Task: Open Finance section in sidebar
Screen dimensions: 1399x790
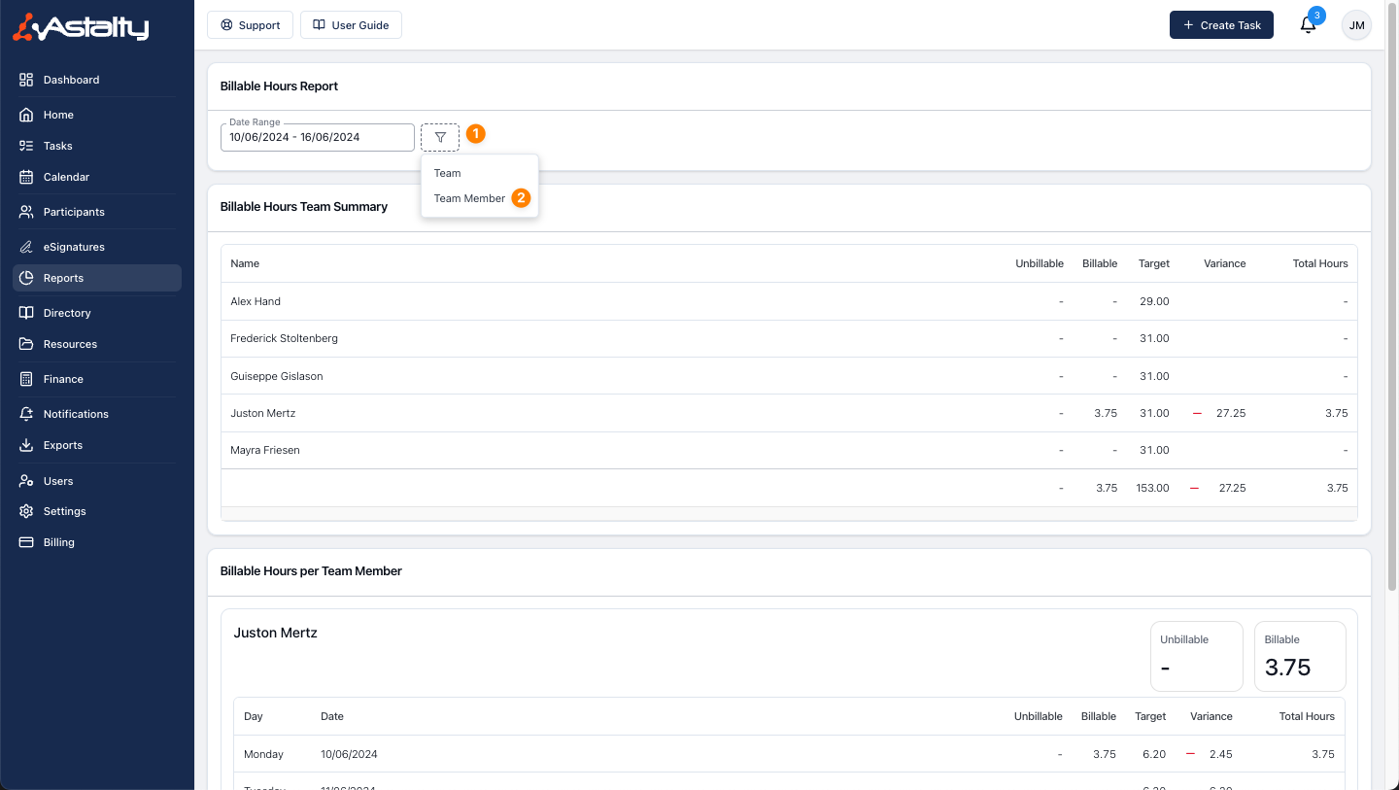Action: pyautogui.click(x=63, y=379)
